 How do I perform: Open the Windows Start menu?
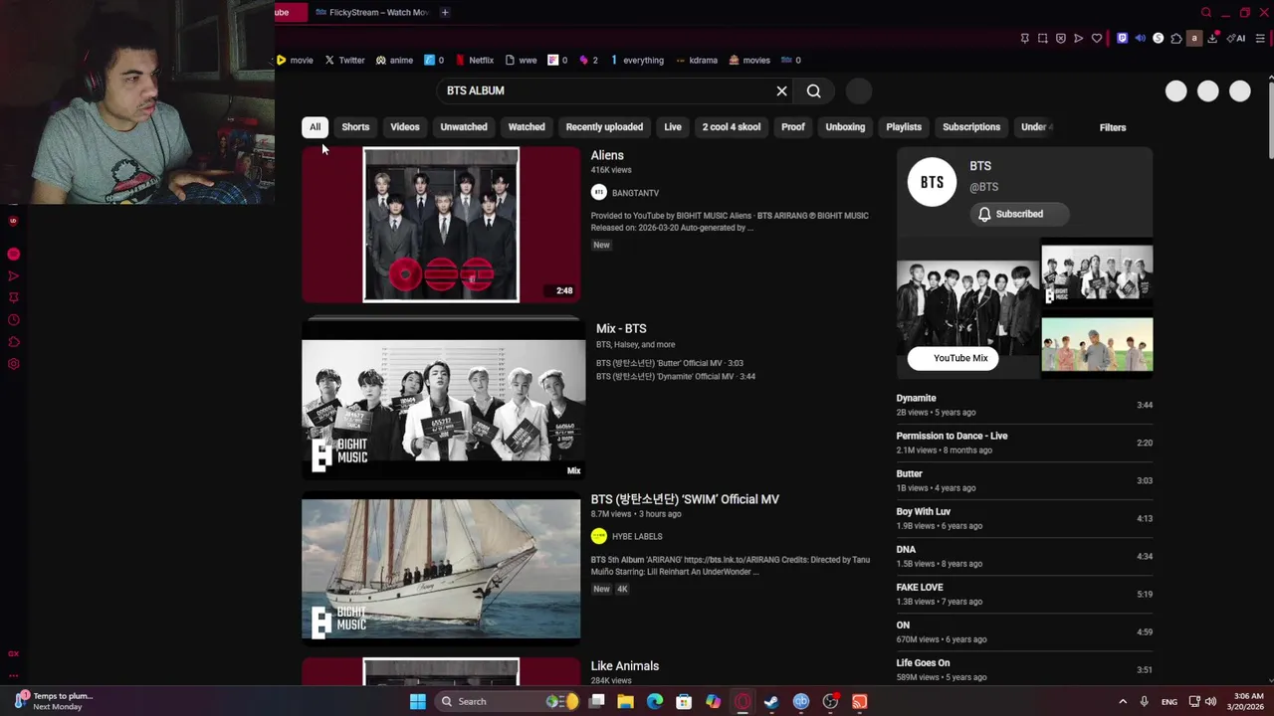(x=418, y=702)
